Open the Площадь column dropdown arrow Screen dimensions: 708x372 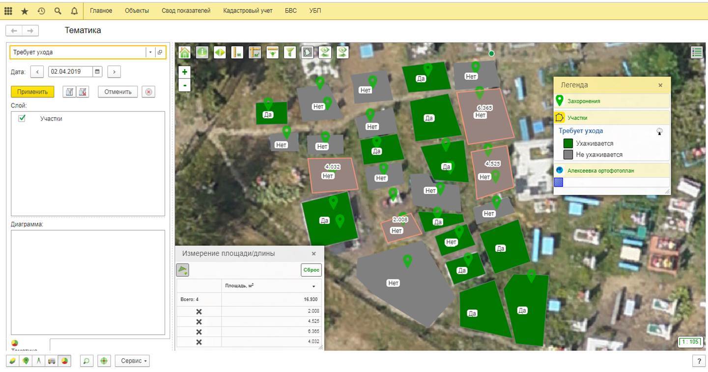[314, 286]
